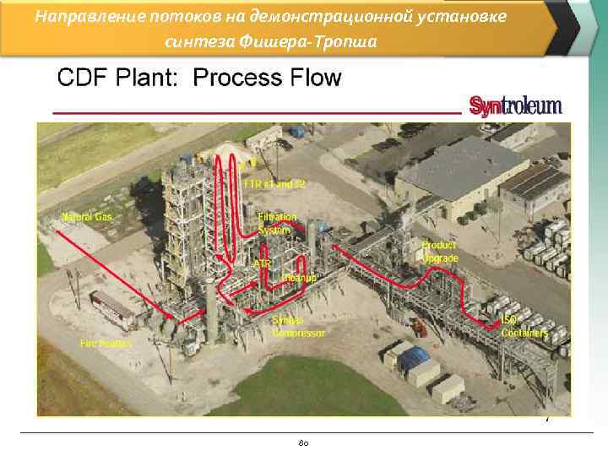Click the slide page number 80
This screenshot has height=456, width=608.
click(303, 442)
